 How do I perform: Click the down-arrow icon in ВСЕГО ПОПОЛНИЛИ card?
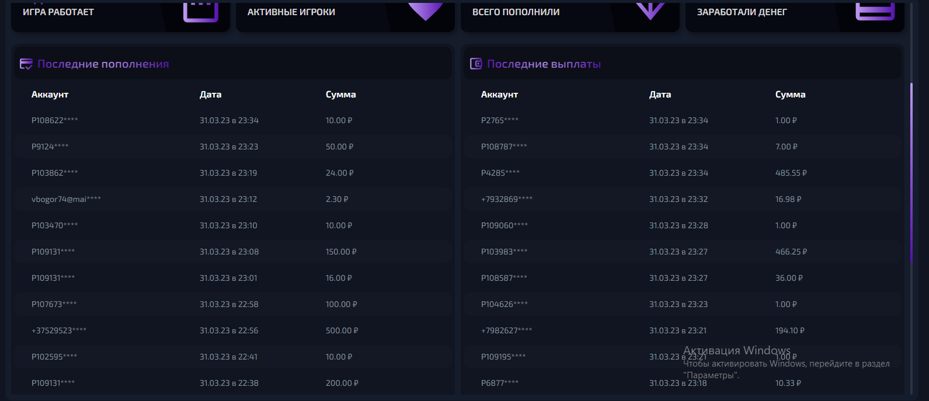(650, 11)
